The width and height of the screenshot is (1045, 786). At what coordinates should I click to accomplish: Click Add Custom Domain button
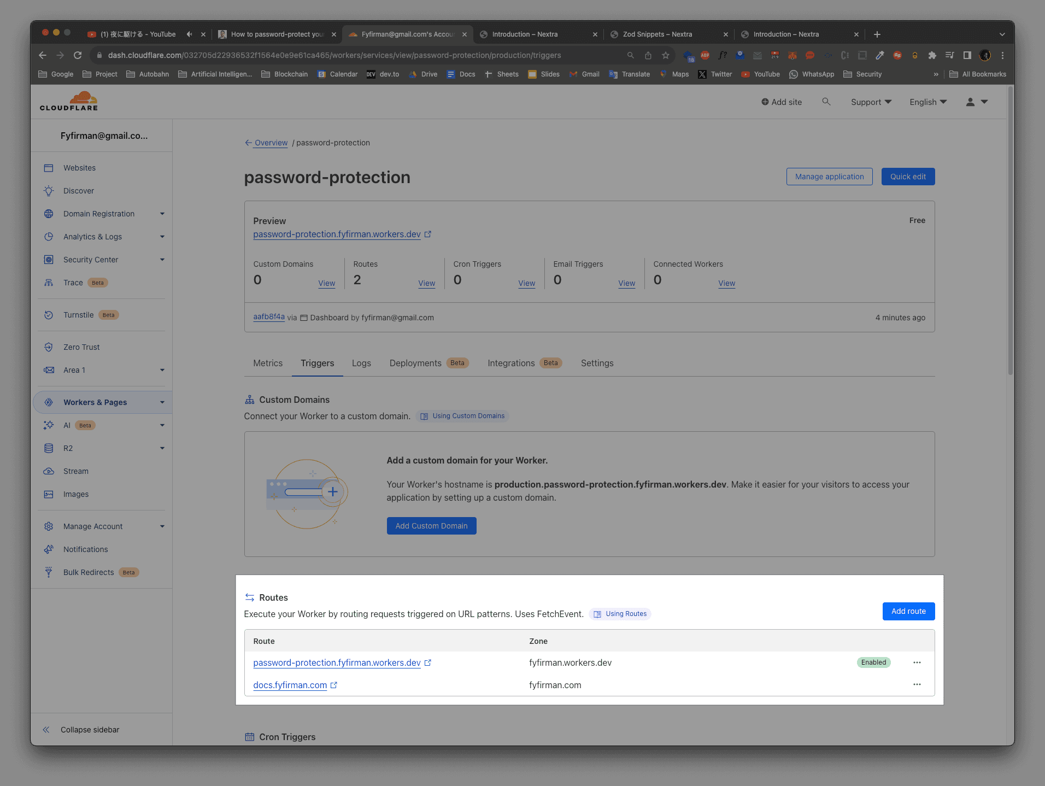point(431,526)
